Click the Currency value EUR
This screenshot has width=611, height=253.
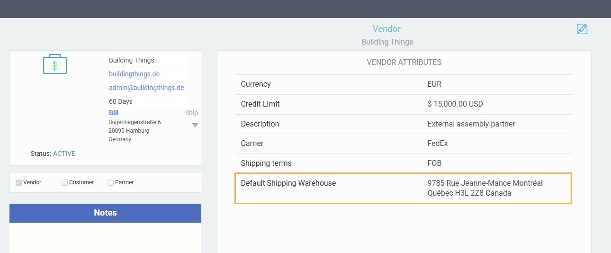(434, 84)
